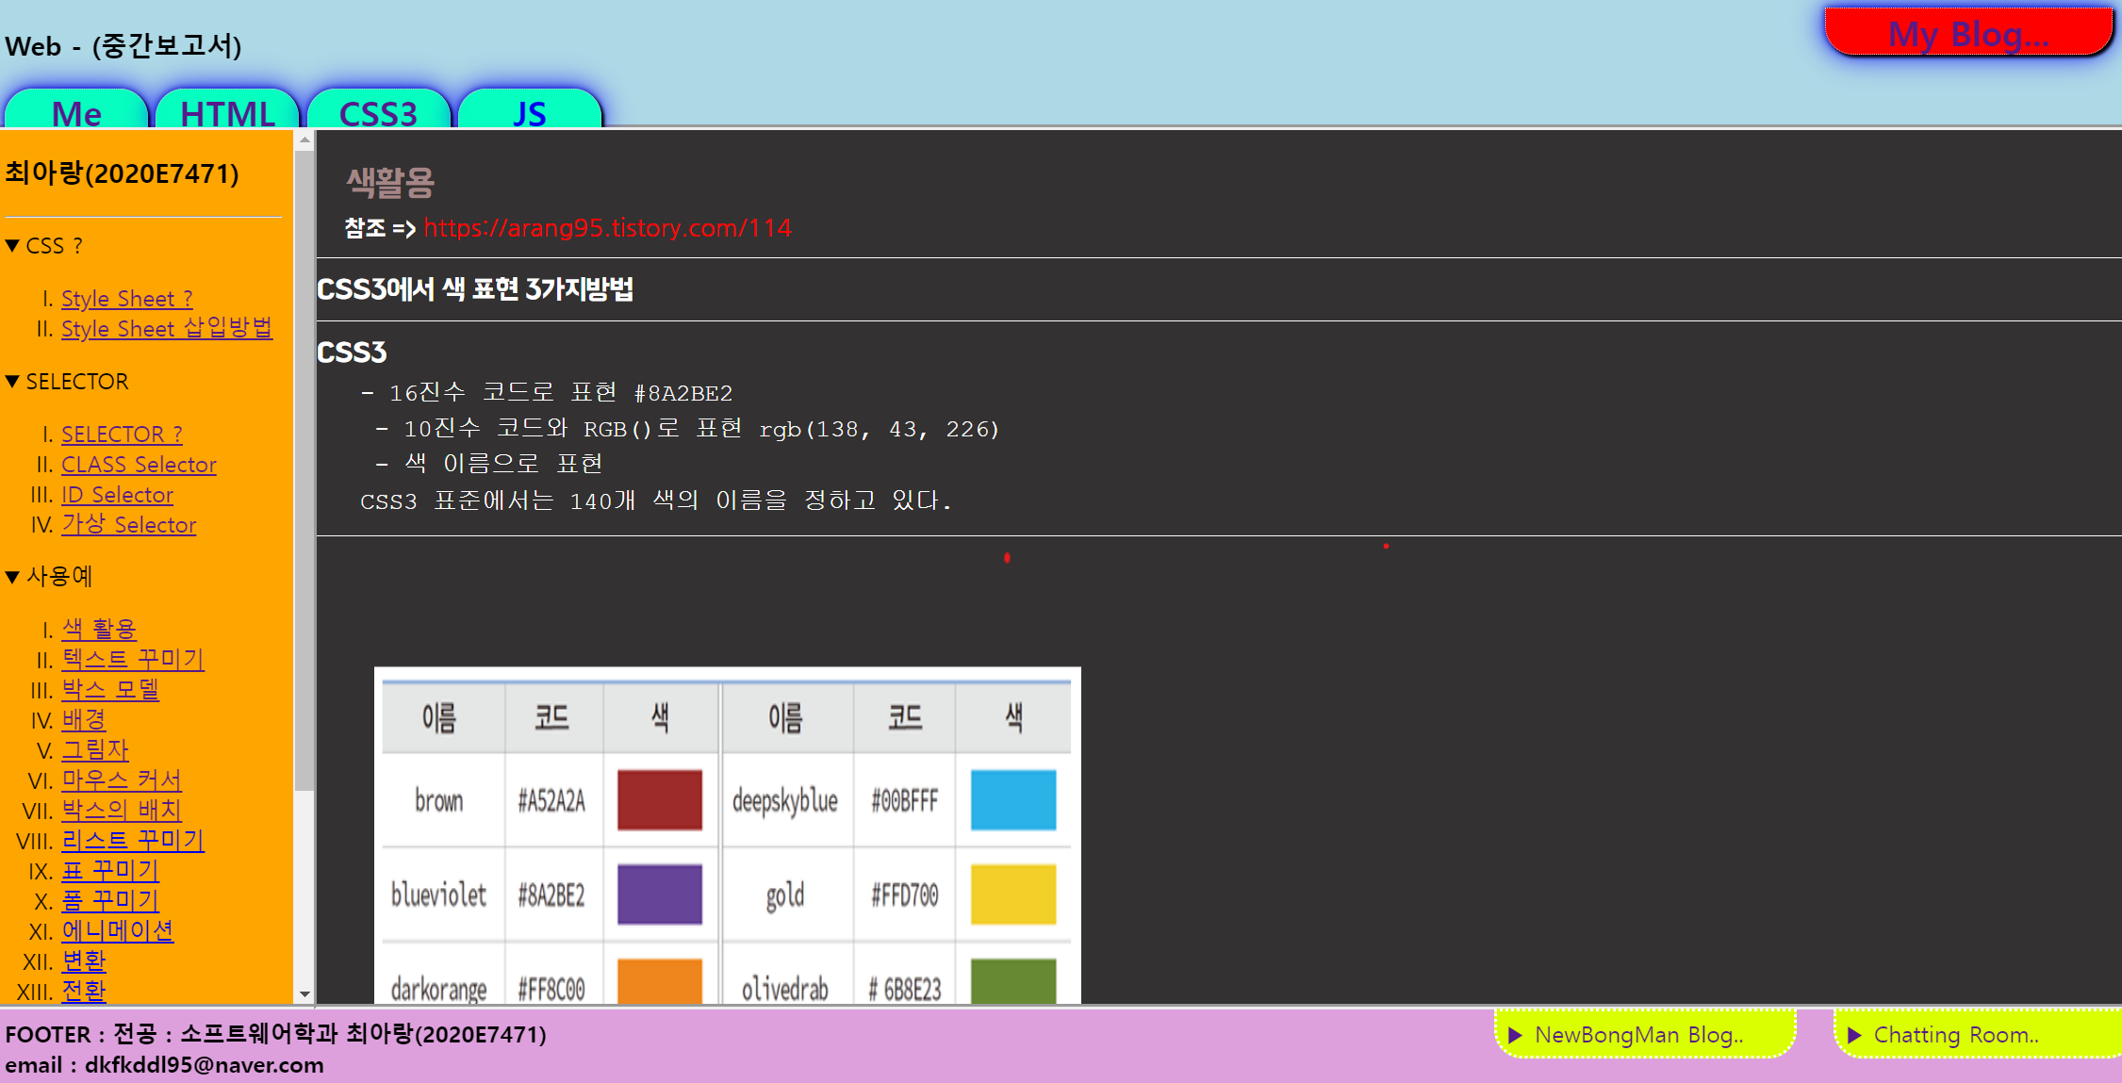The image size is (2122, 1083).
Task: Expand the Chatting Room disclosure arrow
Action: click(1853, 1035)
